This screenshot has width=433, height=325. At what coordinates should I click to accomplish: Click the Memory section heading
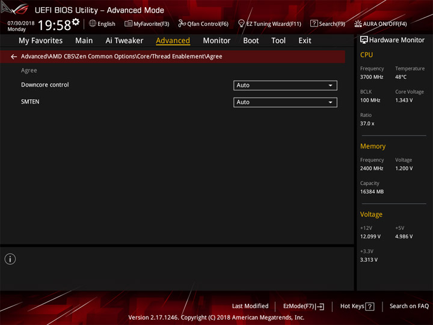pos(373,146)
